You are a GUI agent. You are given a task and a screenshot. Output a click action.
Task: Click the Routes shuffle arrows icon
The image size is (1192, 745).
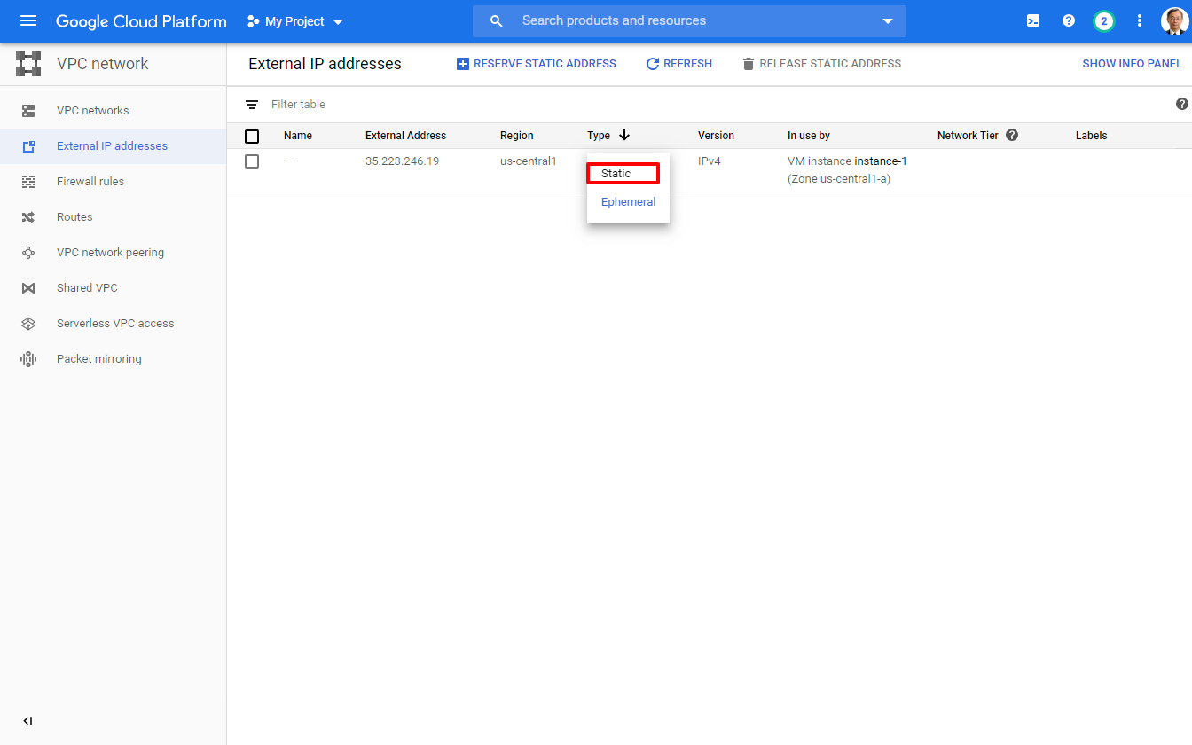28,217
